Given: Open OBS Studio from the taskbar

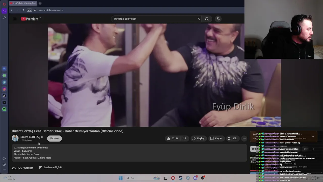Looking at the screenshot, I should point(203,178).
